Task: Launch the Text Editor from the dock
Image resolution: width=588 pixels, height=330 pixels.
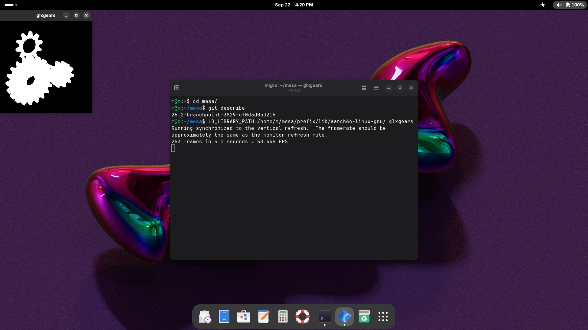Action: pos(263,317)
